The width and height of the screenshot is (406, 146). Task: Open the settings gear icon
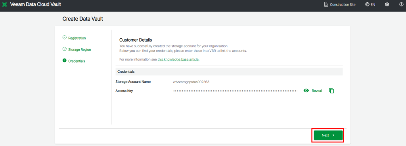(387, 4)
